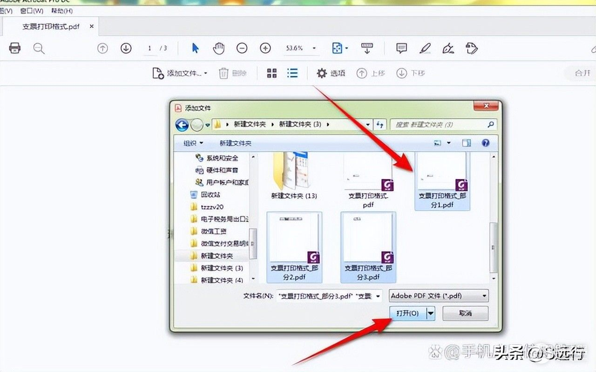This screenshot has height=372, width=596.
Task: Select the Highlight pen tool
Action: (425, 48)
